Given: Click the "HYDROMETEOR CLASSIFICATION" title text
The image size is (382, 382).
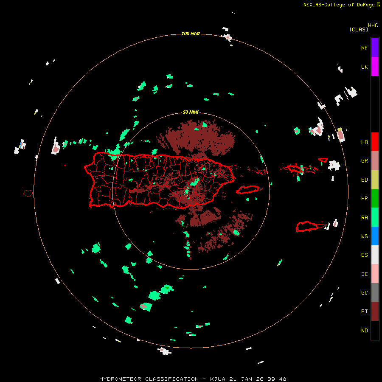Looking at the screenshot, I should (149, 379).
